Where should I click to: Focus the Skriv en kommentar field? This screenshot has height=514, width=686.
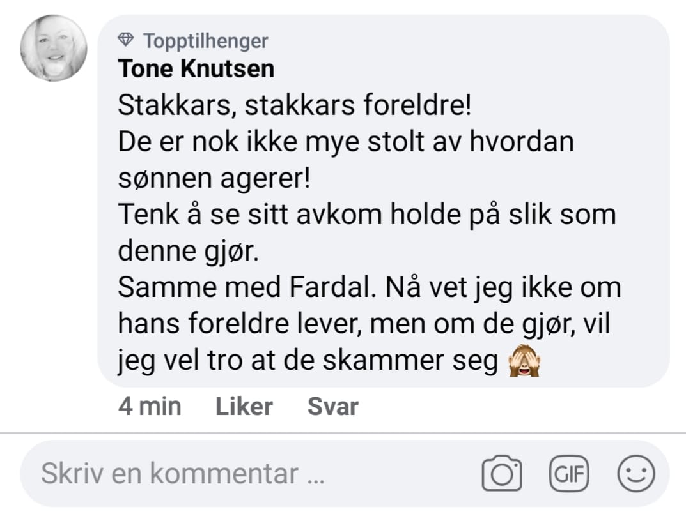click(x=345, y=473)
